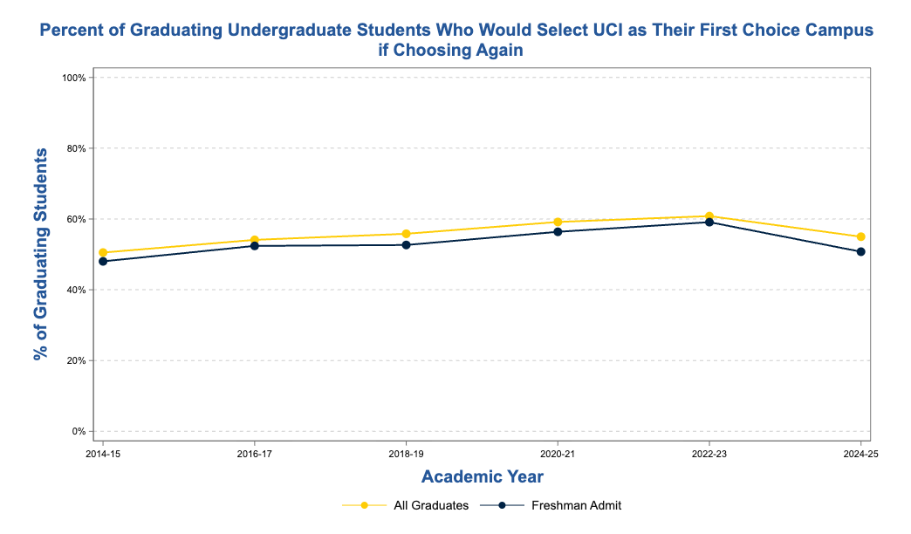Select the Freshman Admit 2018-19 navy marker
This screenshot has width=911, height=534.
(x=406, y=245)
